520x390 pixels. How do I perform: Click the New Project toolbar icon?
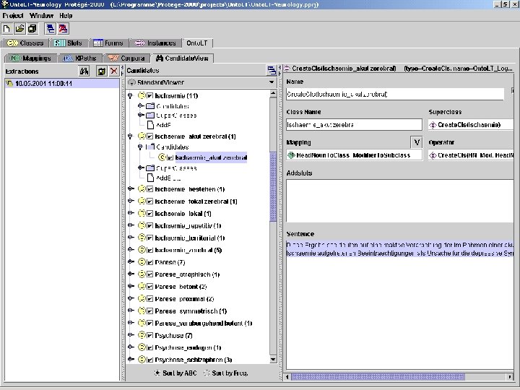7,29
